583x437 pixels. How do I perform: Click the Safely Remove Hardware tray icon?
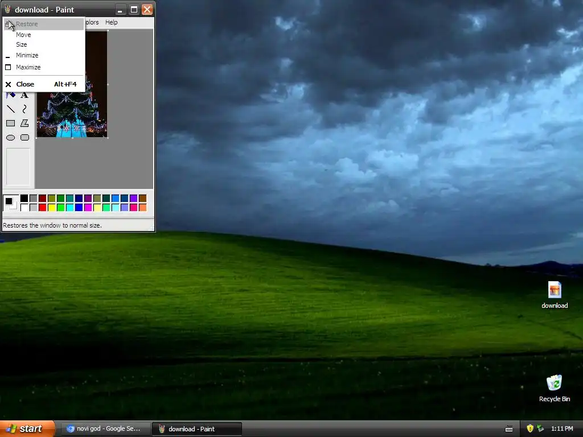[x=540, y=428]
